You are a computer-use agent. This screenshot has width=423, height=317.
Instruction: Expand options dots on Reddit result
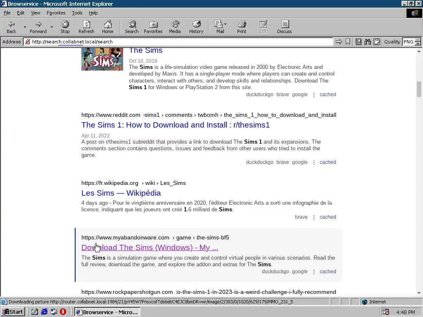[314, 163]
